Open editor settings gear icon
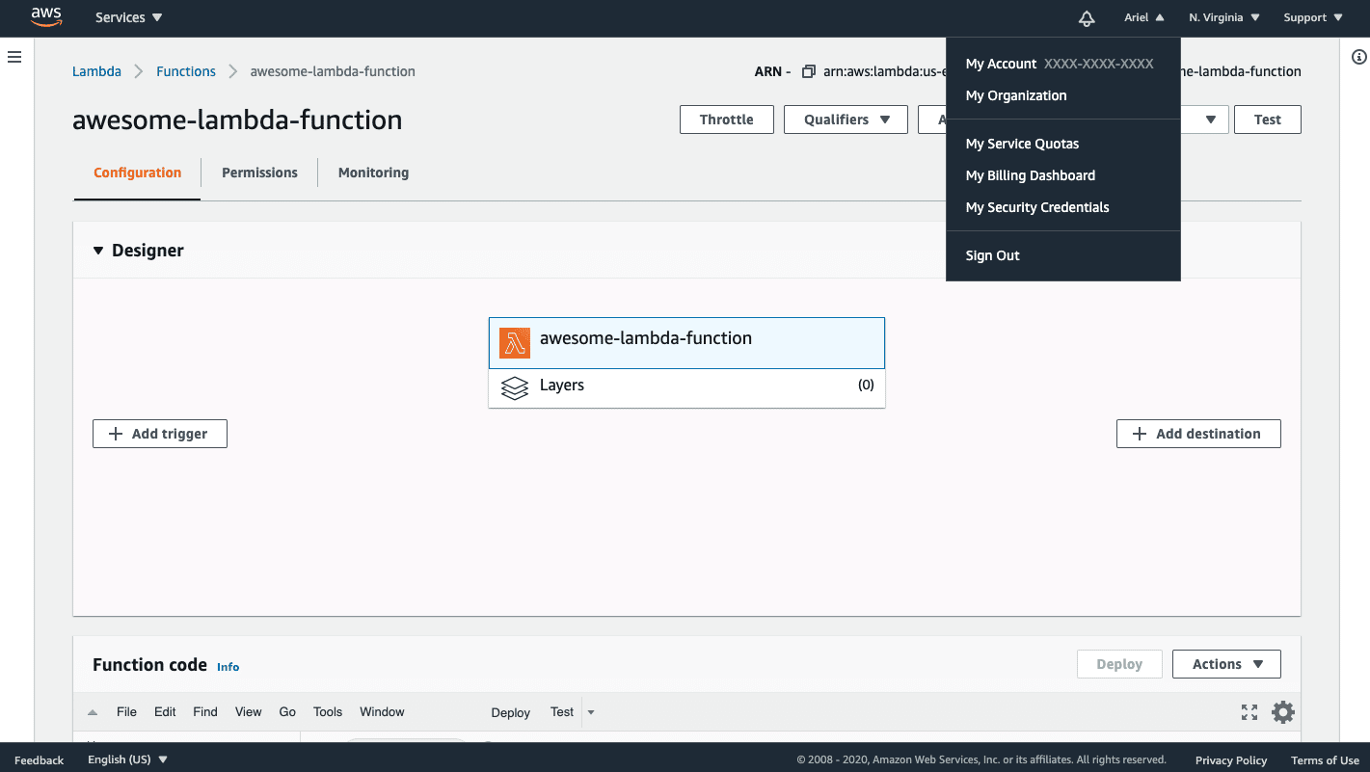Screen dimensions: 1370x772 pyautogui.click(x=1283, y=712)
